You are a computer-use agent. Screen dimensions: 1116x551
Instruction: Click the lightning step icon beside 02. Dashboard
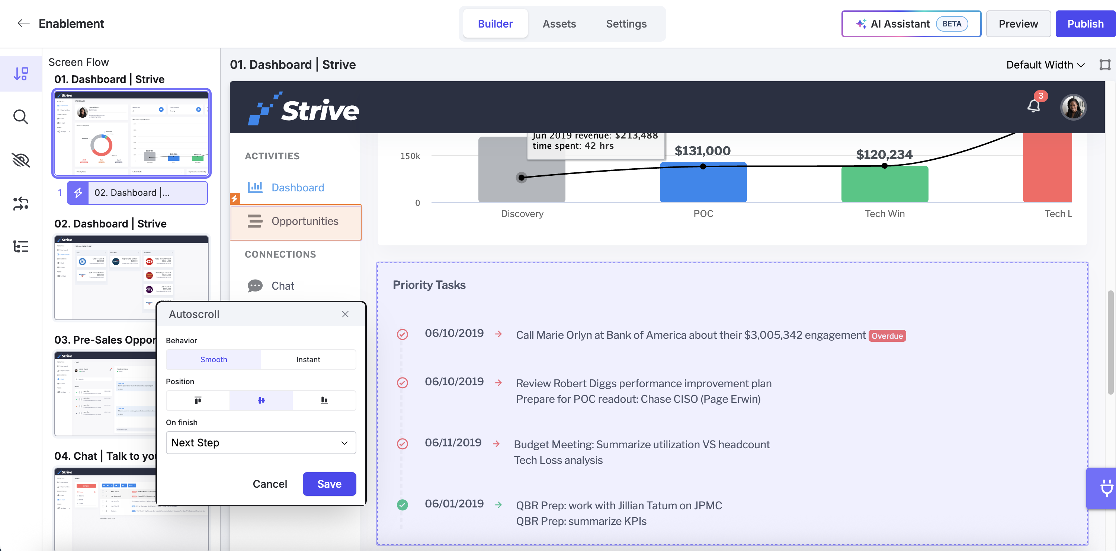pyautogui.click(x=78, y=192)
